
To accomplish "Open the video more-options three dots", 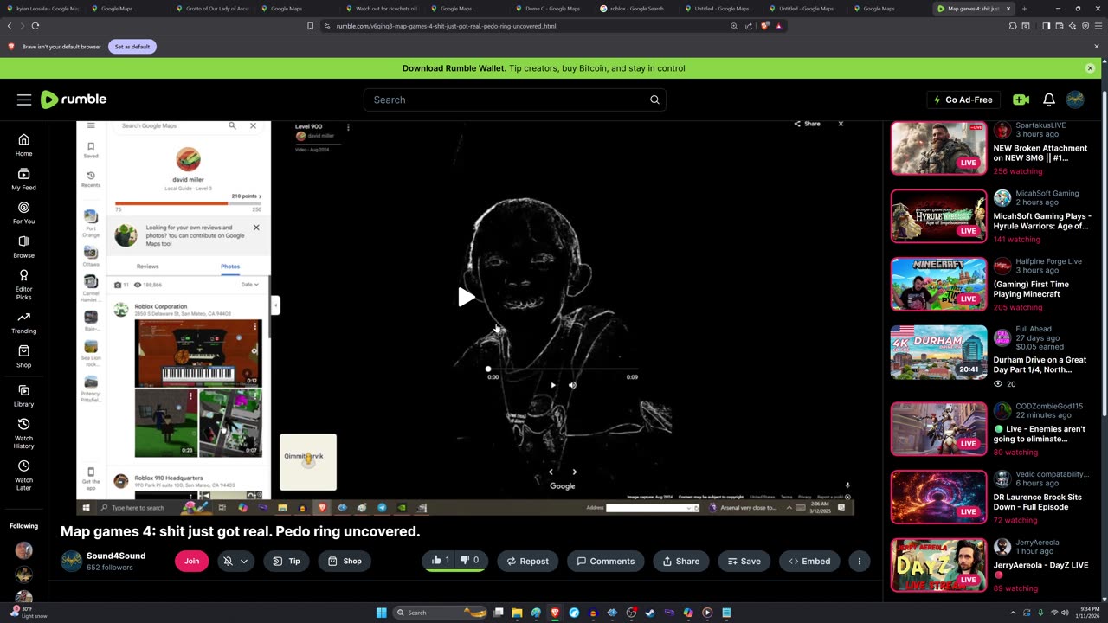I will pos(859,561).
